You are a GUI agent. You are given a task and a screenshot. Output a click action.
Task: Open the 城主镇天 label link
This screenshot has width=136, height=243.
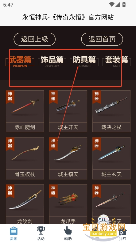[x=68, y=175]
